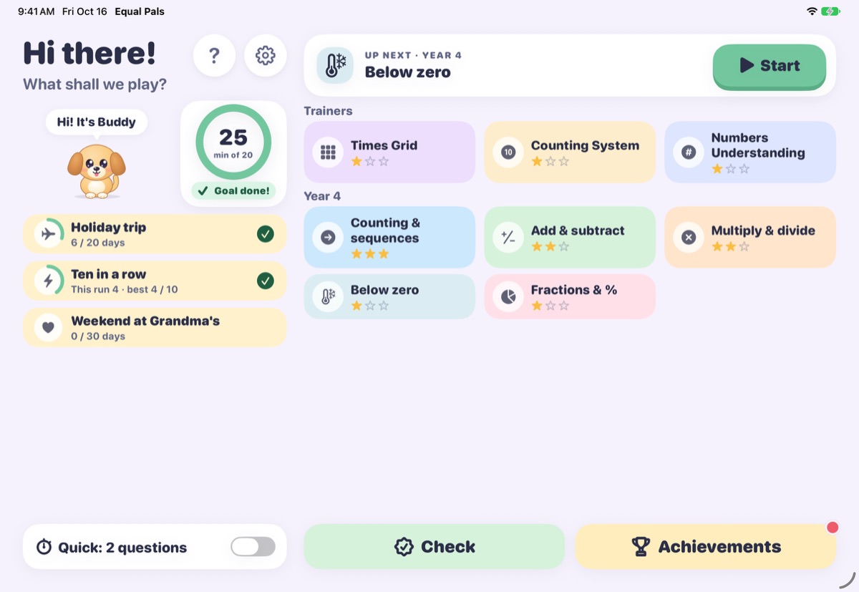The image size is (859, 592).
Task: Tap the '0 / 30 days' text
Action: 98,336
